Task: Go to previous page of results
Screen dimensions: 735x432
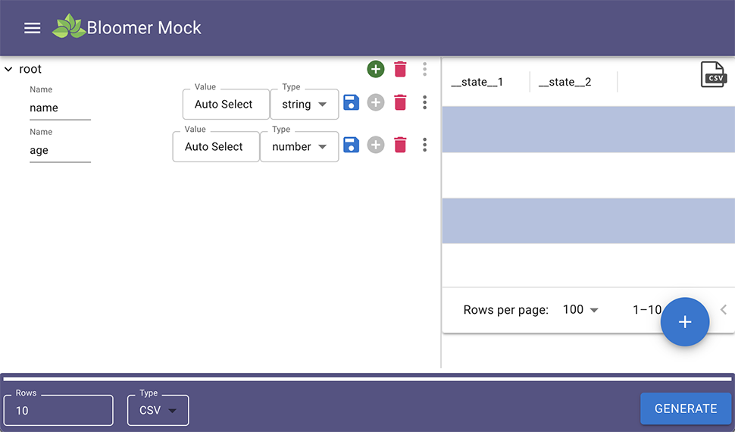Action: 724,309
